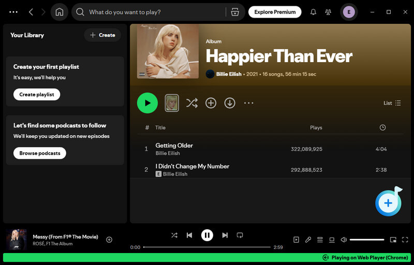The image size is (414, 265).
Task: Click the 2:59 total time label
Action: point(278,247)
